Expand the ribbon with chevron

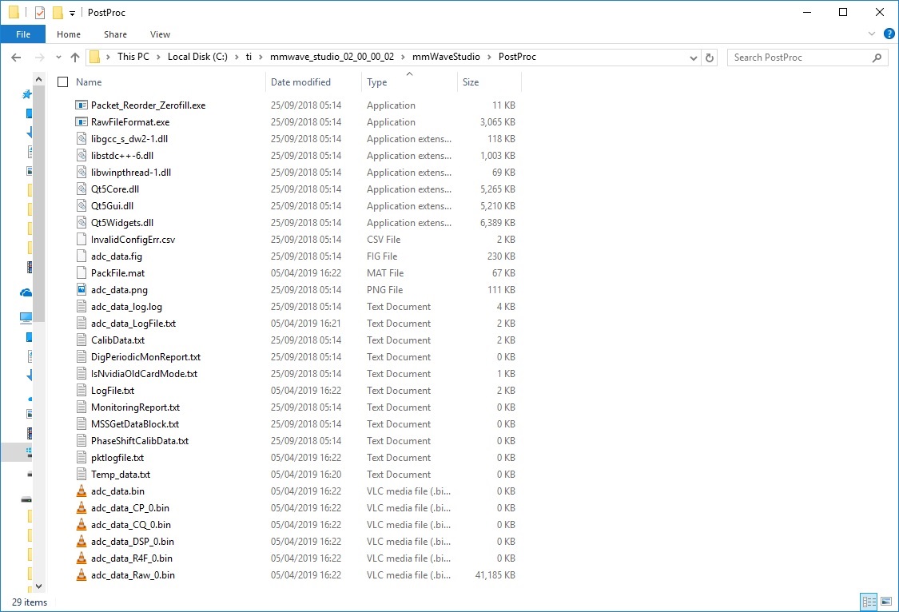[872, 34]
